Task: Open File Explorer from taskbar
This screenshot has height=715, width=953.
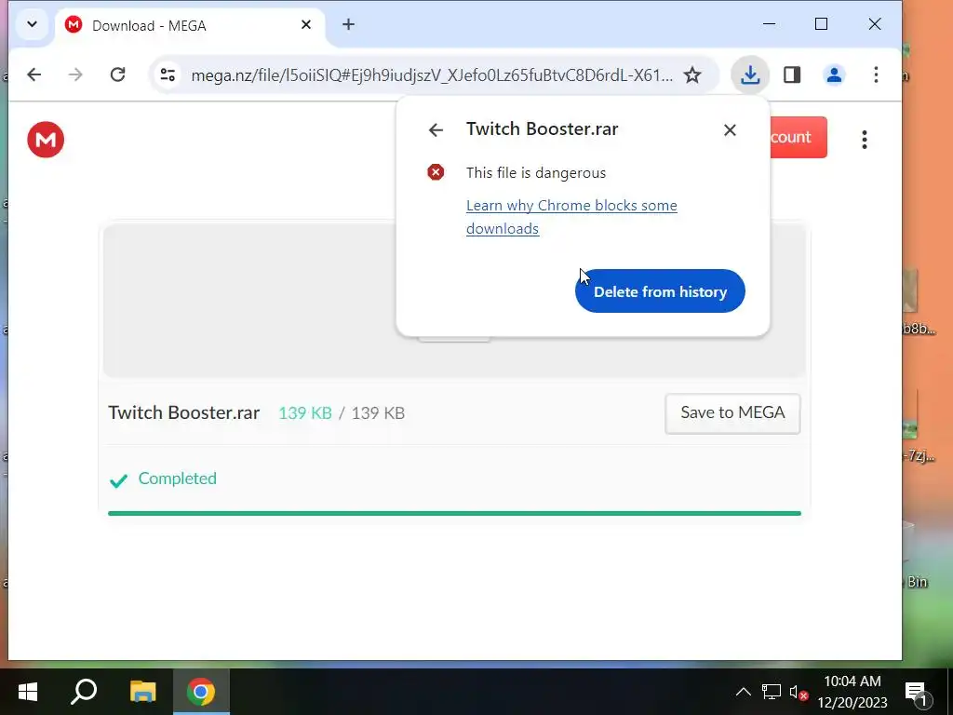Action: [142, 692]
